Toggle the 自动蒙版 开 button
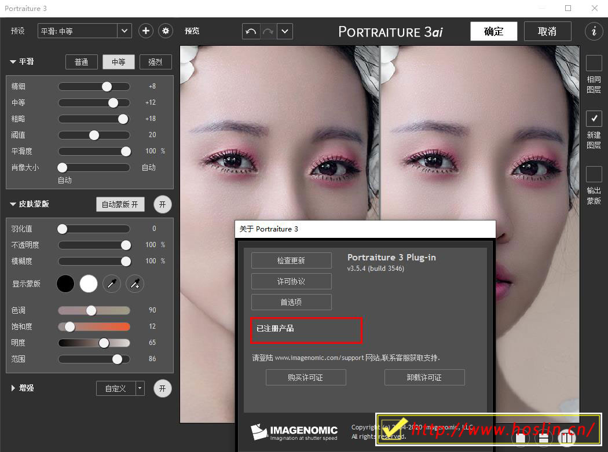 pos(120,204)
